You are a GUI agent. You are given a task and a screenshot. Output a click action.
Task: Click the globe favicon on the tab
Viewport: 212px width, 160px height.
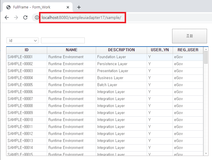8,7
